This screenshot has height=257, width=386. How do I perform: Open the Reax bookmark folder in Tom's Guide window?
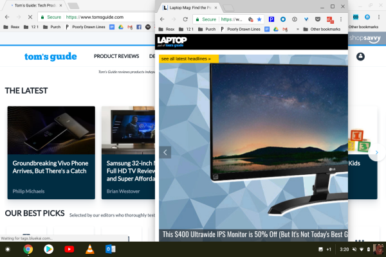coord(12,27)
